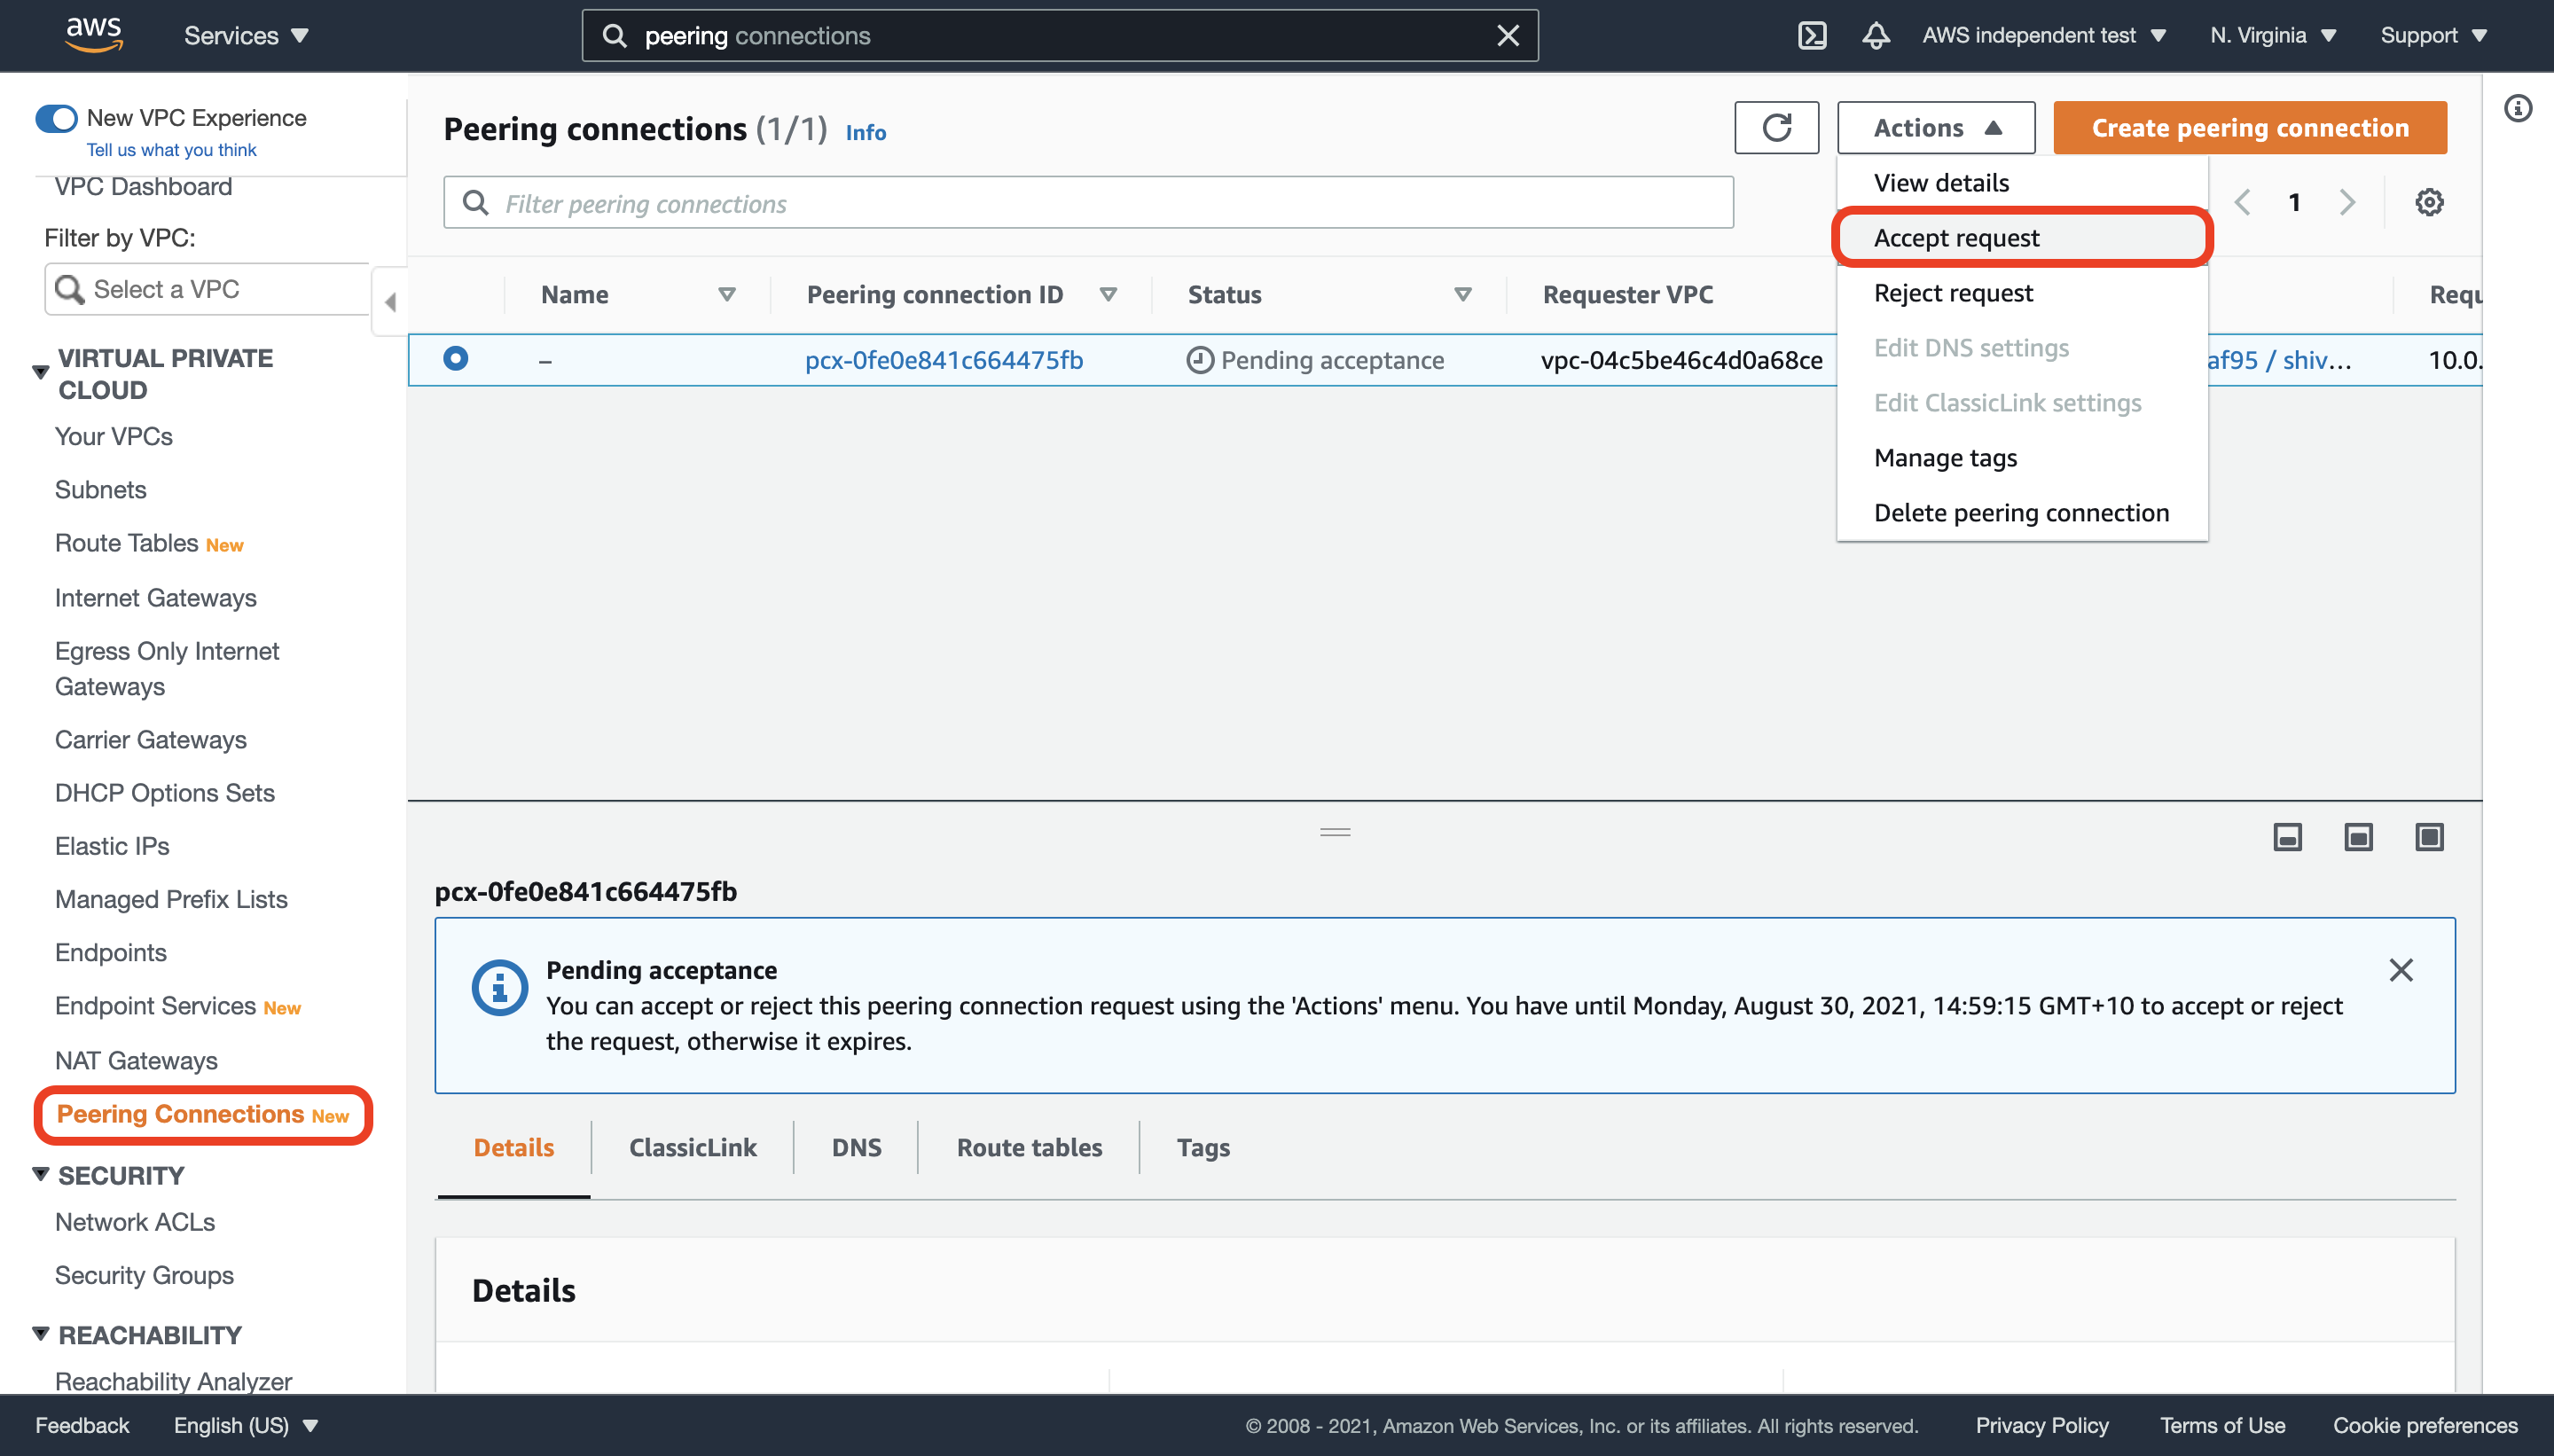The image size is (2554, 1456).
Task: Collapse the Virtual Private Cloud section
Action: click(41, 372)
